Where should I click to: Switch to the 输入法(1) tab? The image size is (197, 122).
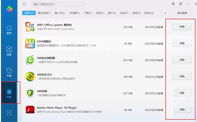(60, 13)
